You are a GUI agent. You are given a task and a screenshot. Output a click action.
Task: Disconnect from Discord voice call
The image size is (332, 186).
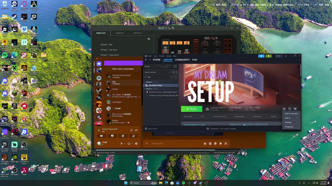(136, 130)
